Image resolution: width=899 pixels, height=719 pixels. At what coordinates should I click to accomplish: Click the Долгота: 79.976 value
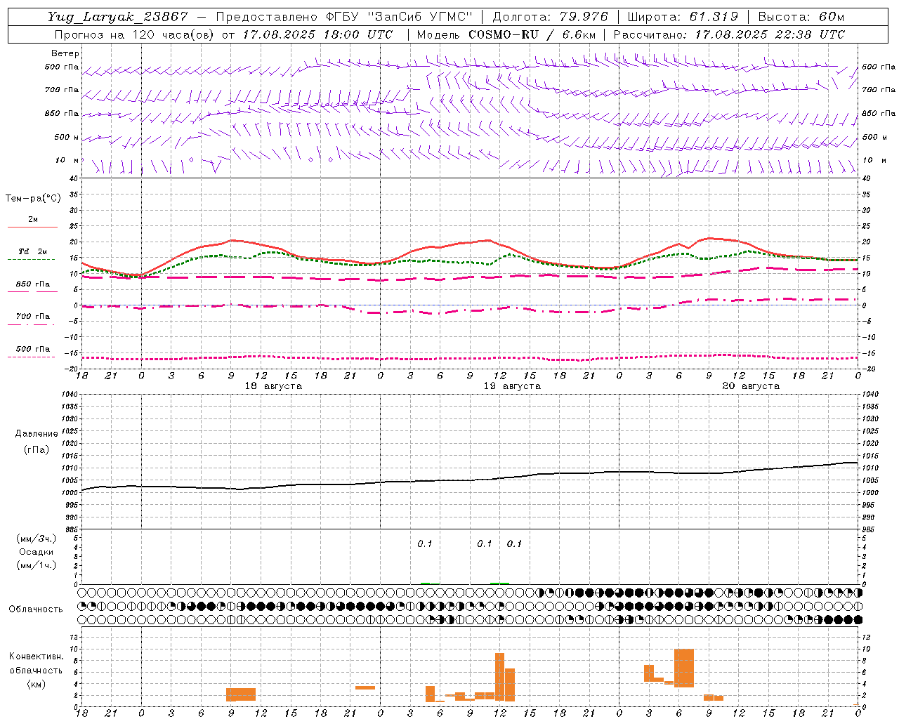click(551, 17)
